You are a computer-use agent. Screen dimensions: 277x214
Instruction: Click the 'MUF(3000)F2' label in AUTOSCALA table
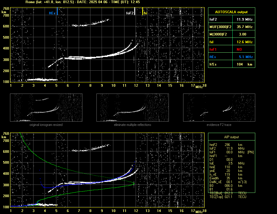[x=220, y=27]
